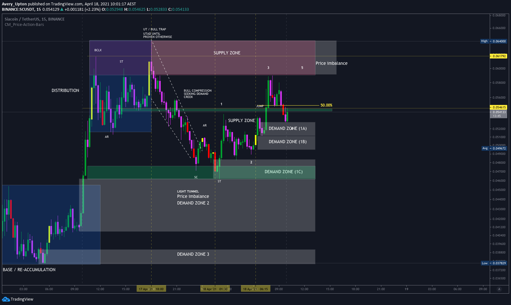Screen dimensions: 511x305
Task: Click the 'Siacoin / TetherUS, 15, BINANCE' title
Action: coord(35,19)
